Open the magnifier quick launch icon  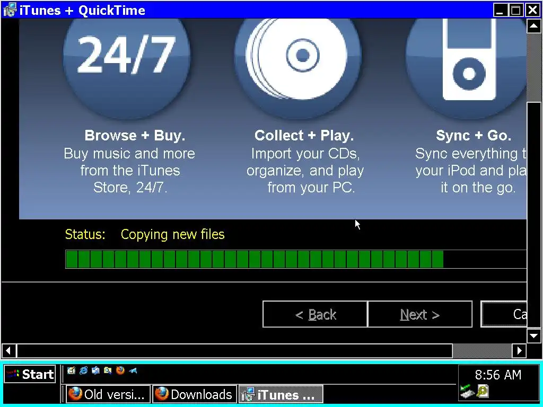[108, 370]
